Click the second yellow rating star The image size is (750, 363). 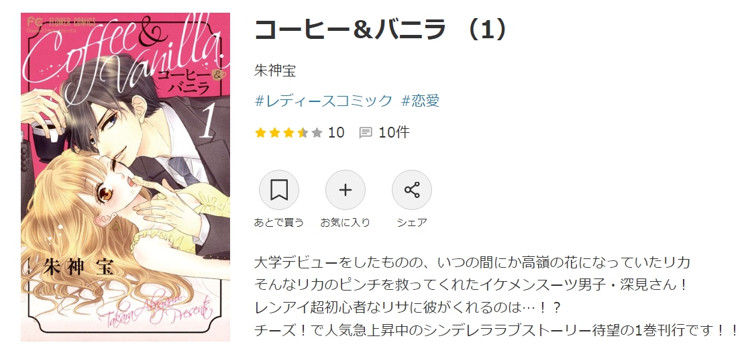[x=274, y=132]
